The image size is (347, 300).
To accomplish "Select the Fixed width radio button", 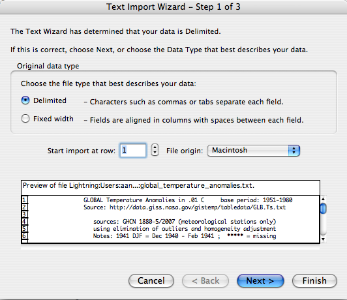I will pyautogui.click(x=25, y=119).
